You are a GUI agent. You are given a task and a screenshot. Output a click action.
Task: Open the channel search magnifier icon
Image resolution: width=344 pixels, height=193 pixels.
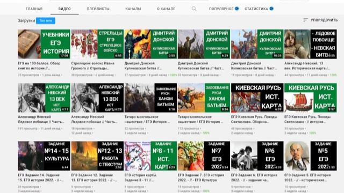point(194,9)
